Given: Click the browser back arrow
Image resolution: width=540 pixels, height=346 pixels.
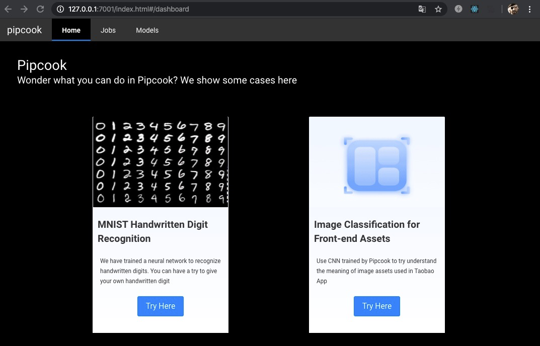Looking at the screenshot, I should click(x=8, y=9).
